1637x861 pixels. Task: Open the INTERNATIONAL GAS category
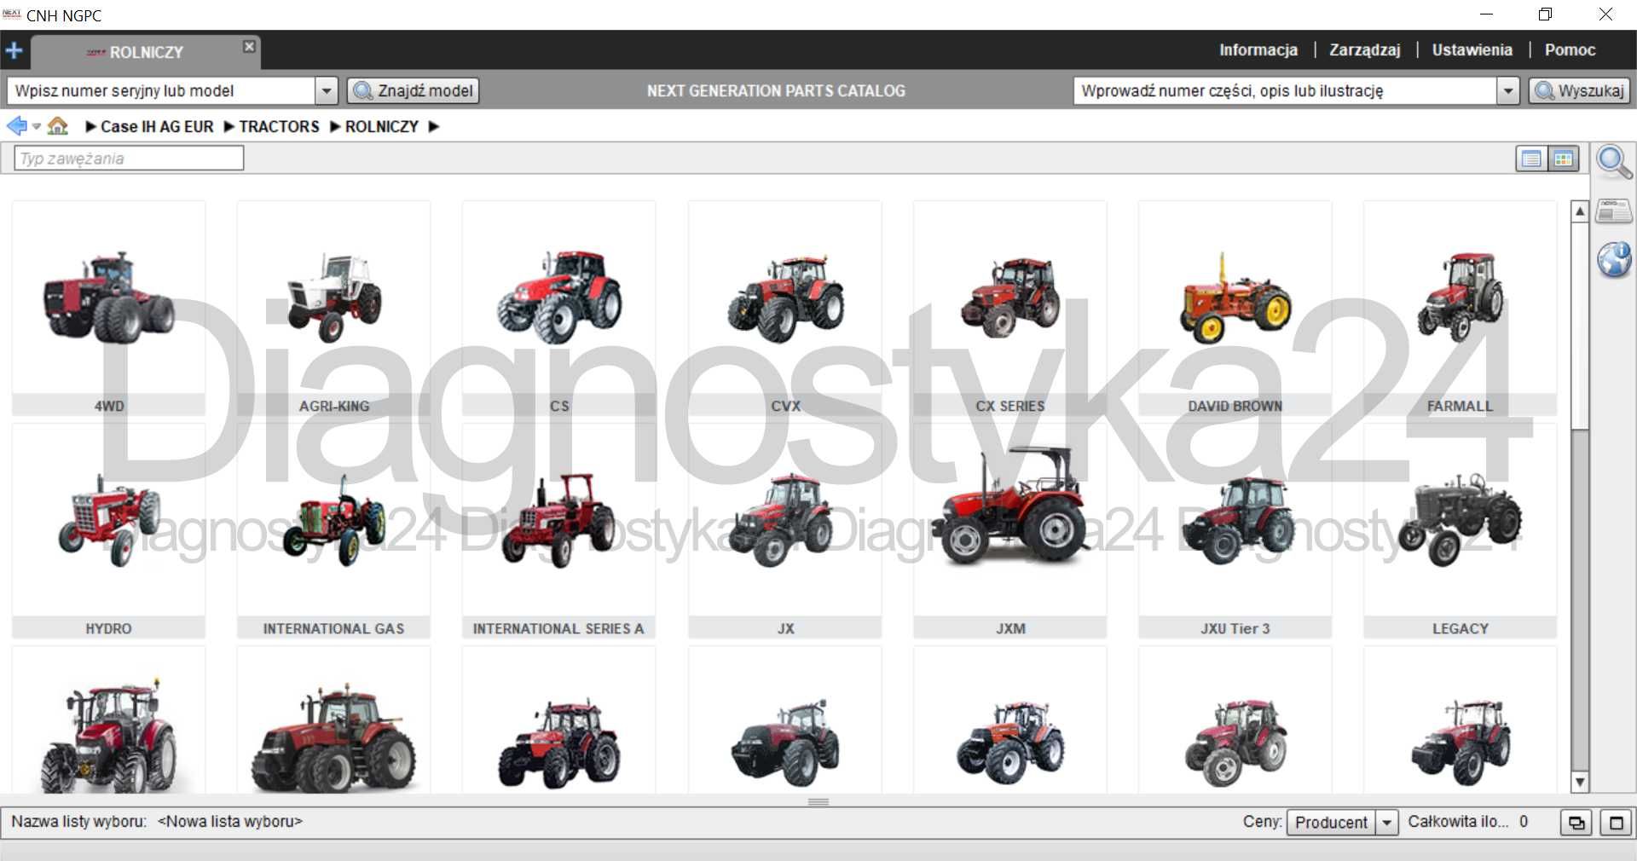pos(333,531)
